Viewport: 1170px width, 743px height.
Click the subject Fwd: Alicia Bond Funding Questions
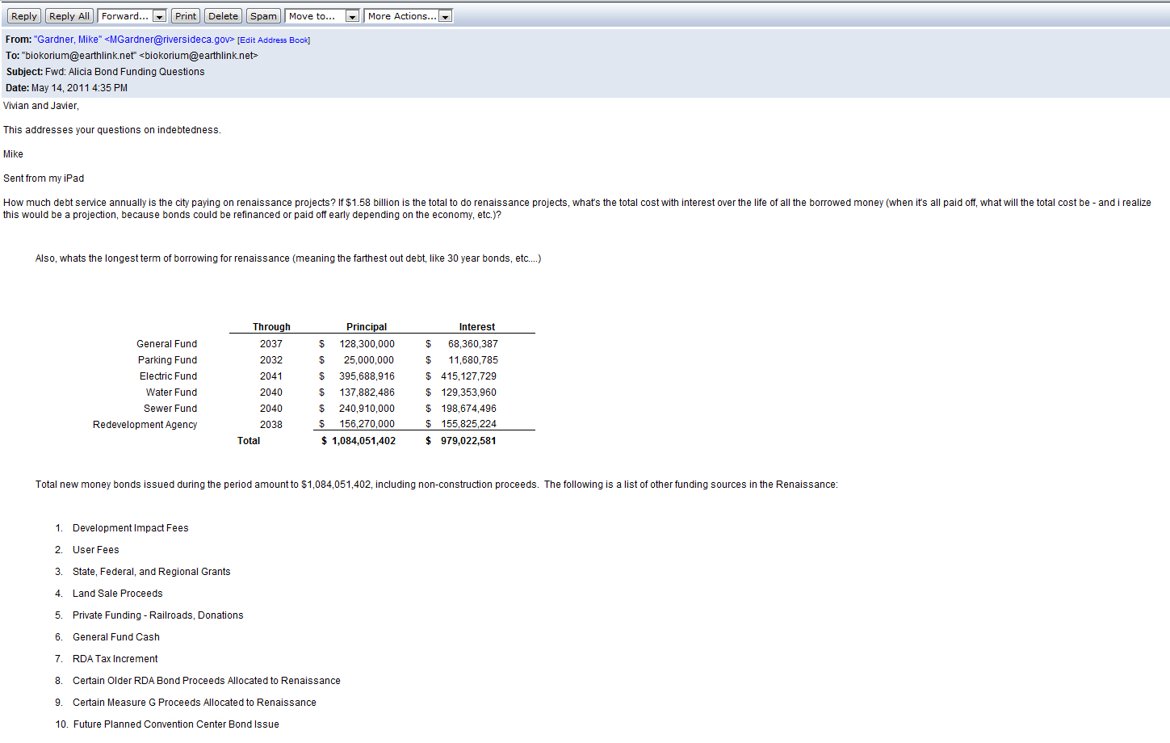(x=124, y=72)
